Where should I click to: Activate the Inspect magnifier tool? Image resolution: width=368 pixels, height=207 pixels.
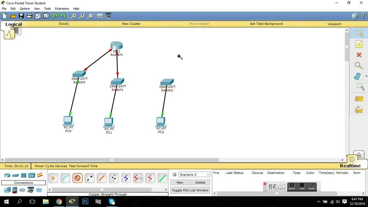359,66
